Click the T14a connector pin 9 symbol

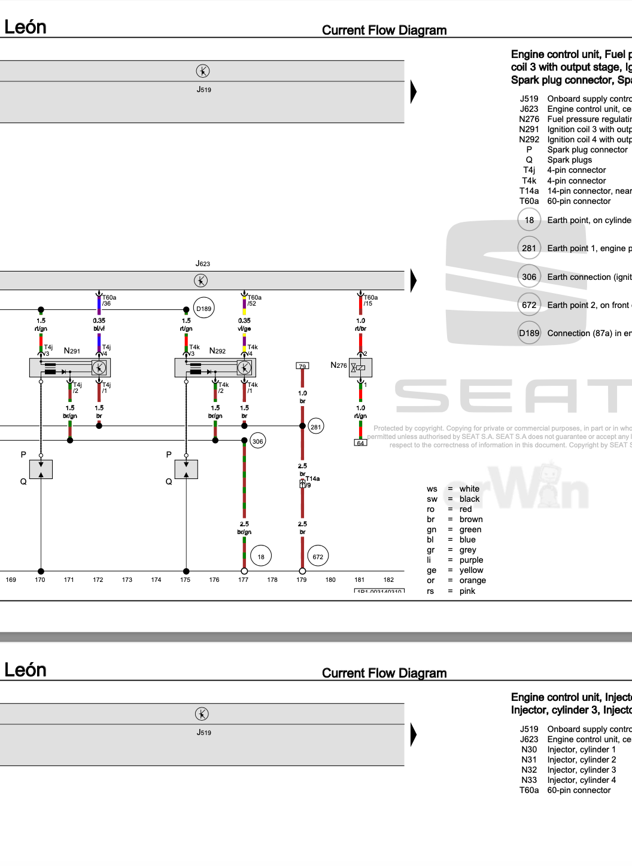click(x=303, y=483)
